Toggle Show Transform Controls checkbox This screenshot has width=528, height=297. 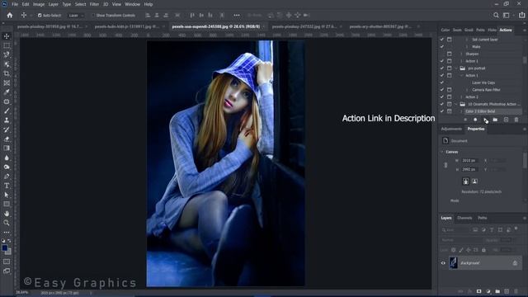click(93, 16)
